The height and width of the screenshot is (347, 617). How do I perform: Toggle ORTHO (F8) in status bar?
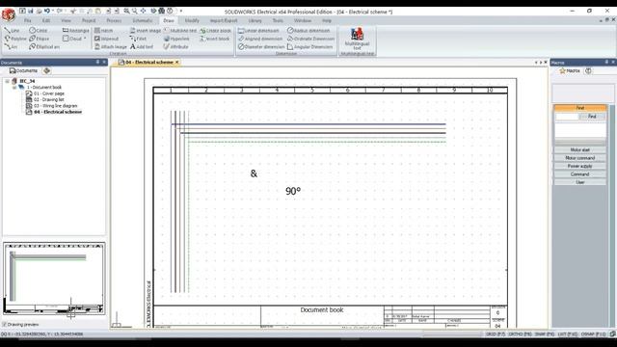tap(521, 334)
